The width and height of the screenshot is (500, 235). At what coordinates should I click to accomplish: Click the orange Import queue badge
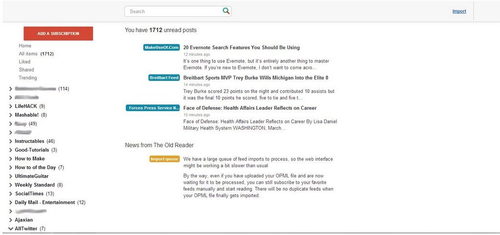point(165,159)
